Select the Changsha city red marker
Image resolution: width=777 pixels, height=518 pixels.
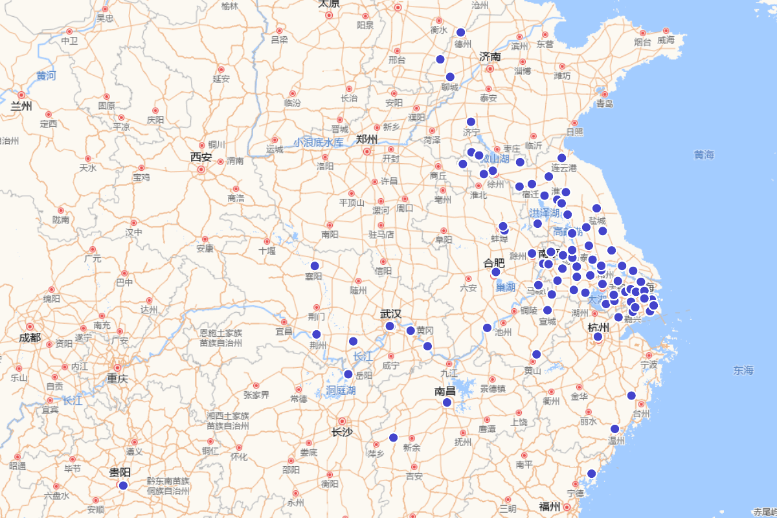pos(342,421)
